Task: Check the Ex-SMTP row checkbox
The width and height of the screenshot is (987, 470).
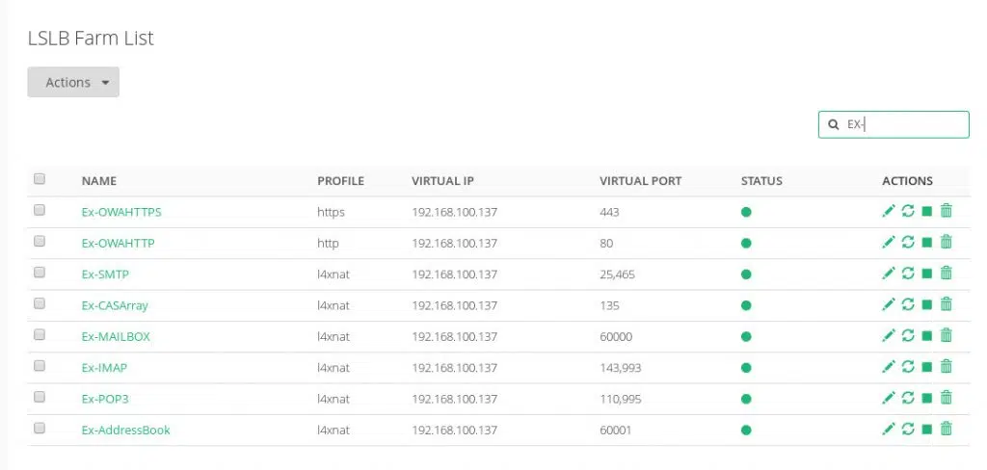Action: (x=40, y=274)
